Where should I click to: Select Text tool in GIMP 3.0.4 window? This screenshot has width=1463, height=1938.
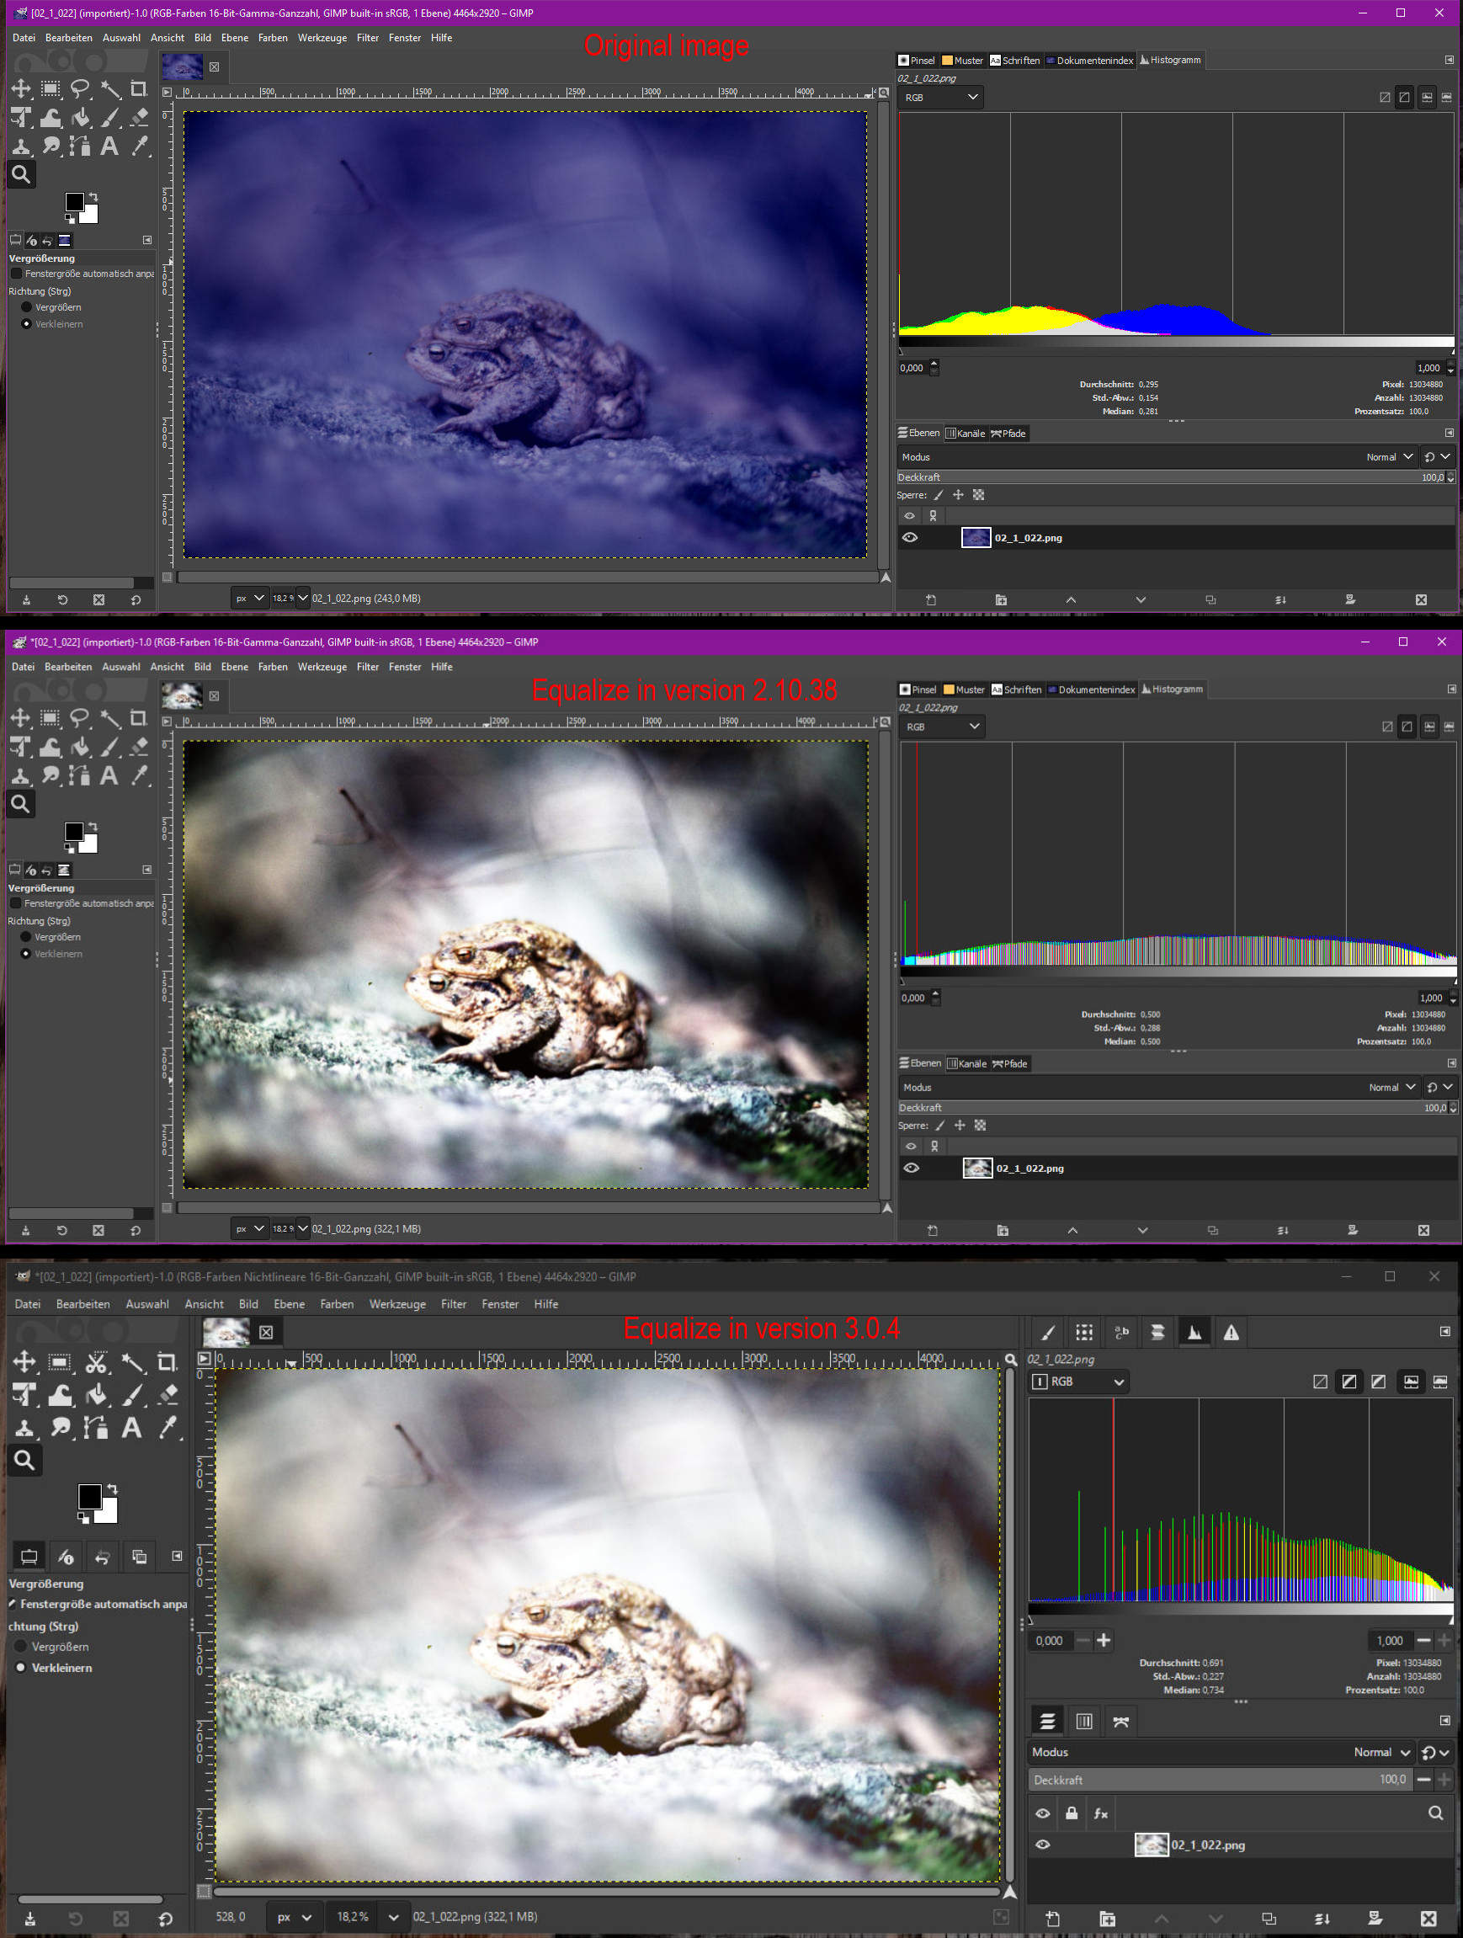point(131,1429)
